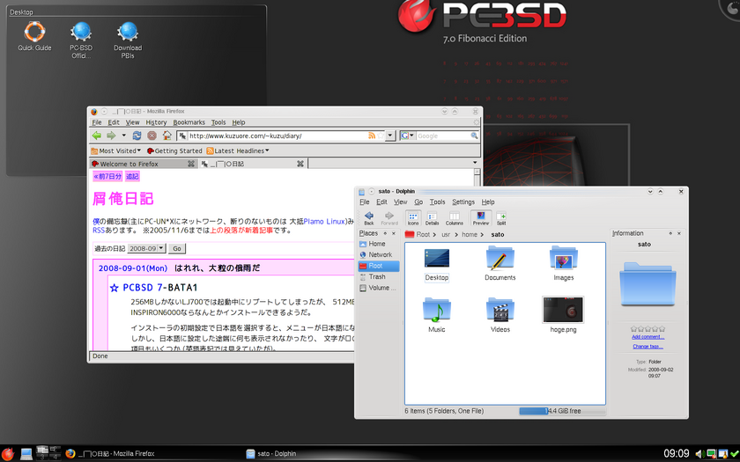Click Dolphin's Forward toolbar button
The image size is (740, 462).
tap(389, 218)
